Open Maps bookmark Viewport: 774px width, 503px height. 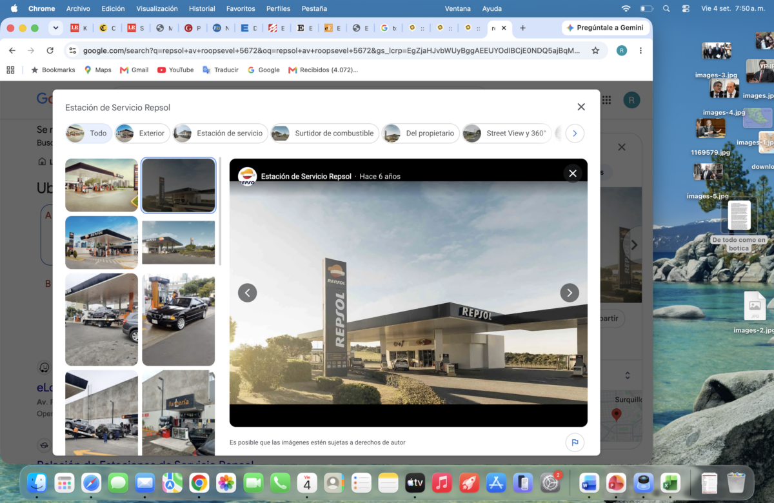pos(97,70)
